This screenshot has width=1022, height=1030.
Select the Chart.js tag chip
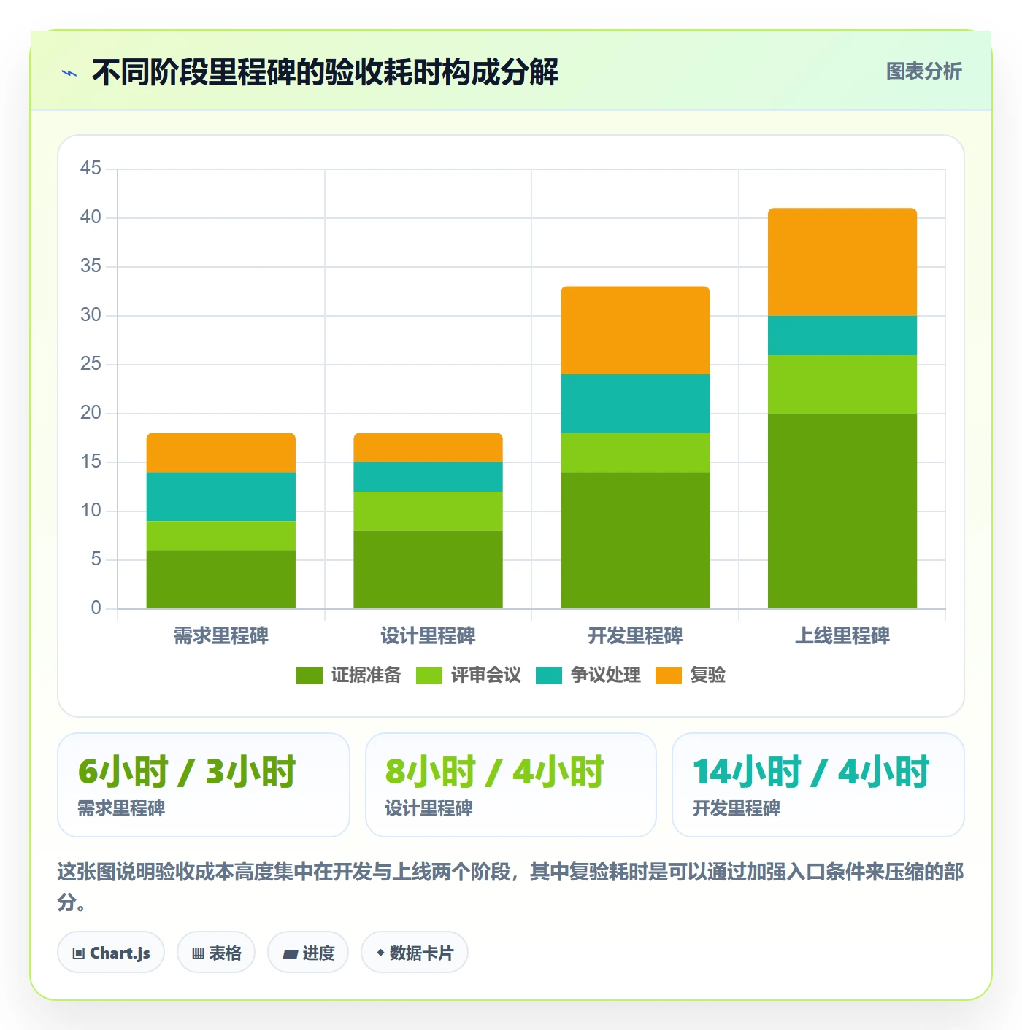click(x=111, y=953)
